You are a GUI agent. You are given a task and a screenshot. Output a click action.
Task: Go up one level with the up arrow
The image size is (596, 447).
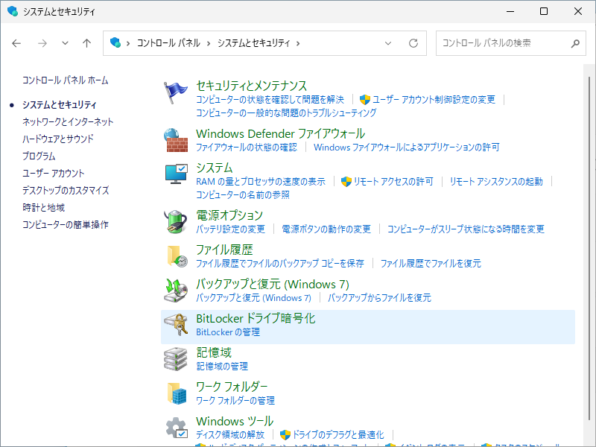tap(86, 43)
